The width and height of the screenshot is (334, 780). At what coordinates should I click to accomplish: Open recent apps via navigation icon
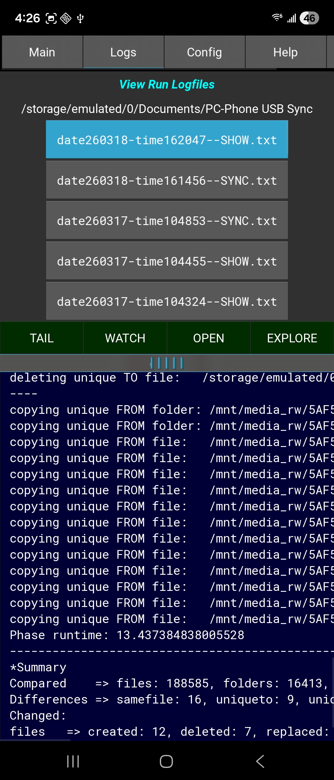coord(73,761)
